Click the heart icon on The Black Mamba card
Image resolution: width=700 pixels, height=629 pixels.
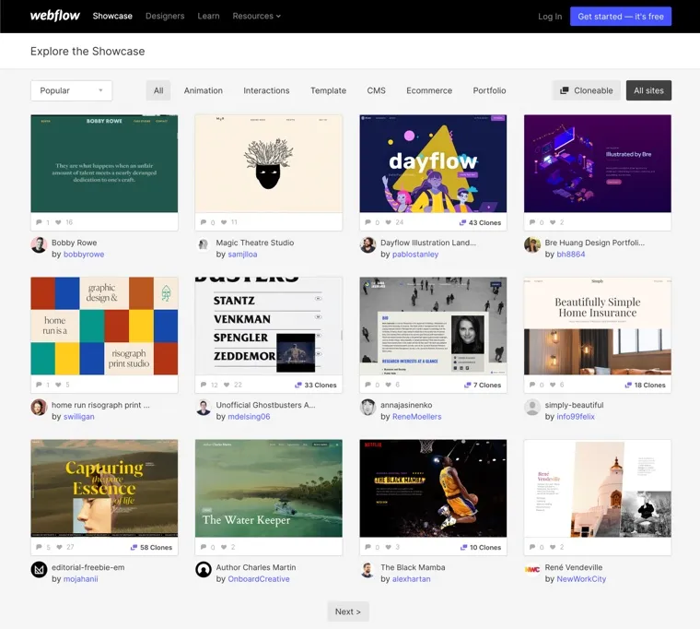pos(389,547)
